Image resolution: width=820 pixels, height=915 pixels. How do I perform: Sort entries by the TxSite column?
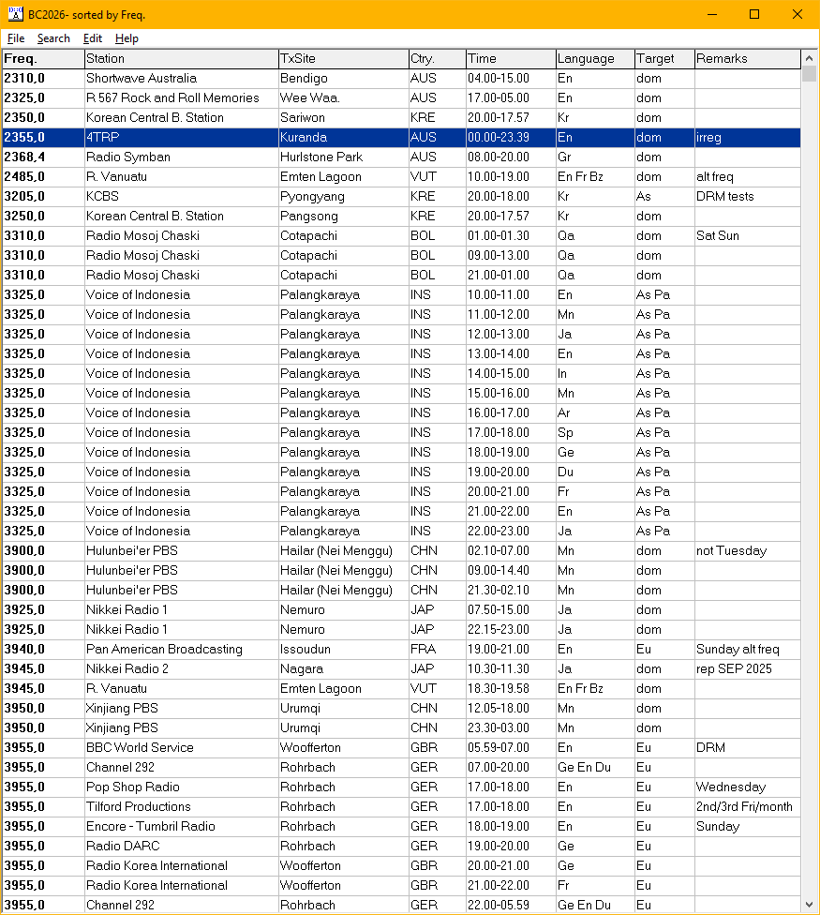pyautogui.click(x=337, y=58)
